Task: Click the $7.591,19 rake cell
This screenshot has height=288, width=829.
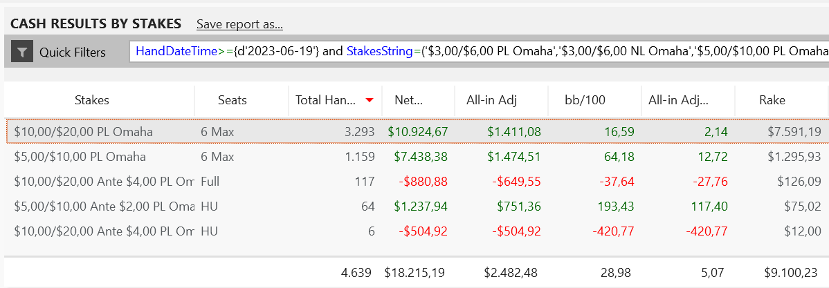Action: 794,132
